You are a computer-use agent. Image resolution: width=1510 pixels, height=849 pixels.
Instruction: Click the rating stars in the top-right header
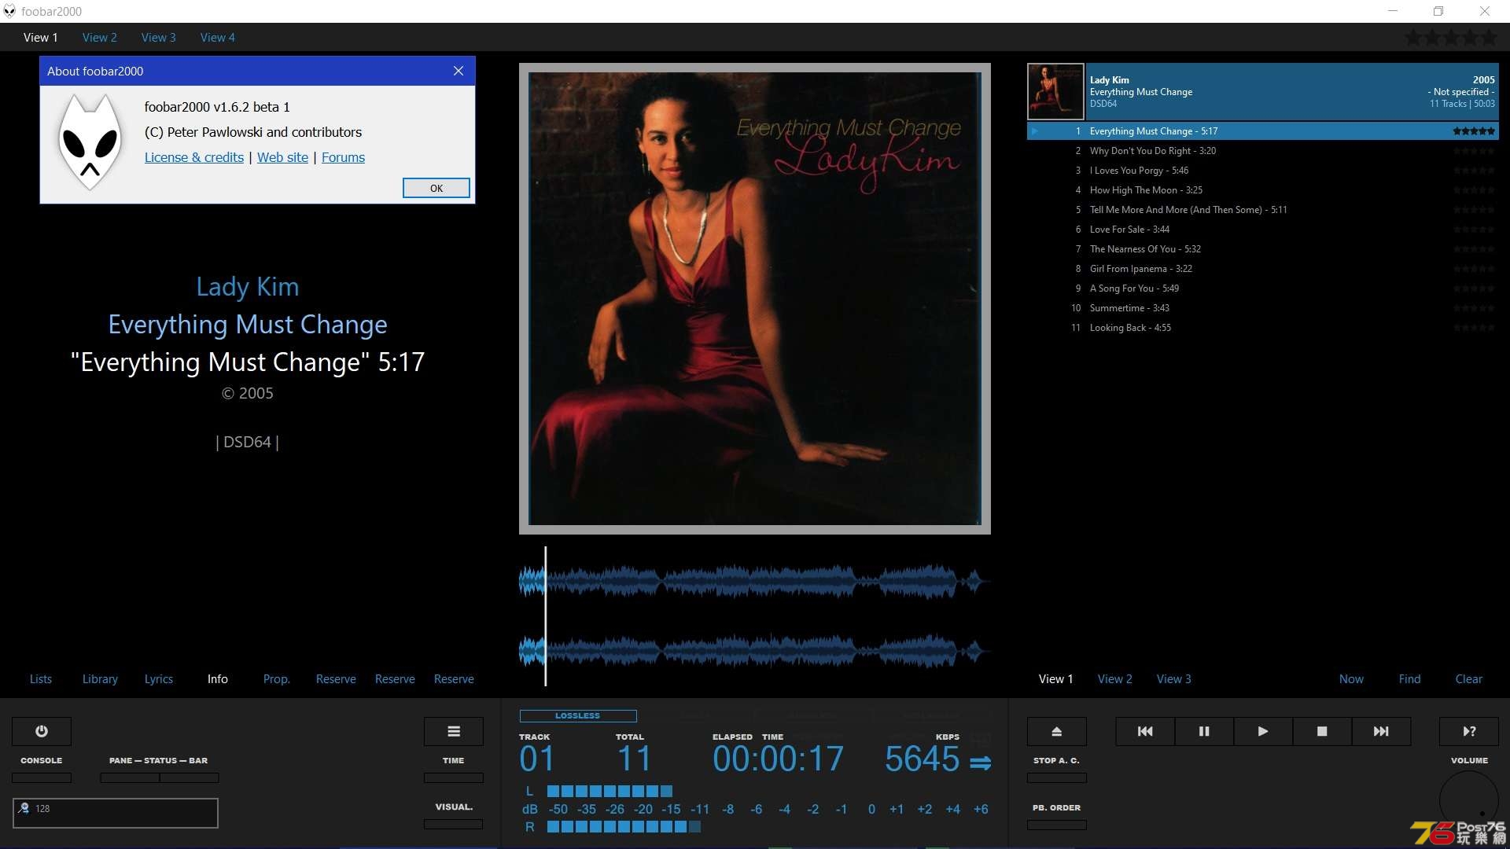[x=1451, y=37]
